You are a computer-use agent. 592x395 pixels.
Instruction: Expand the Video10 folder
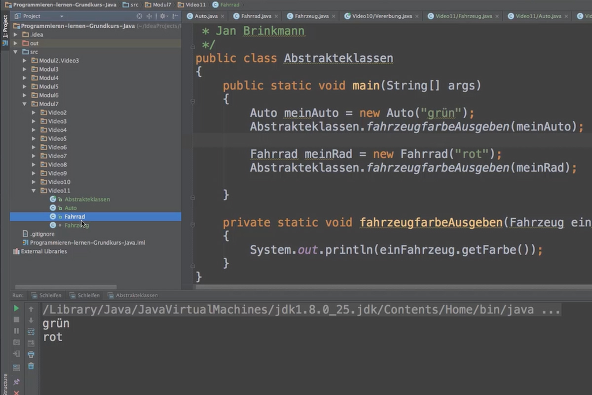coord(34,182)
